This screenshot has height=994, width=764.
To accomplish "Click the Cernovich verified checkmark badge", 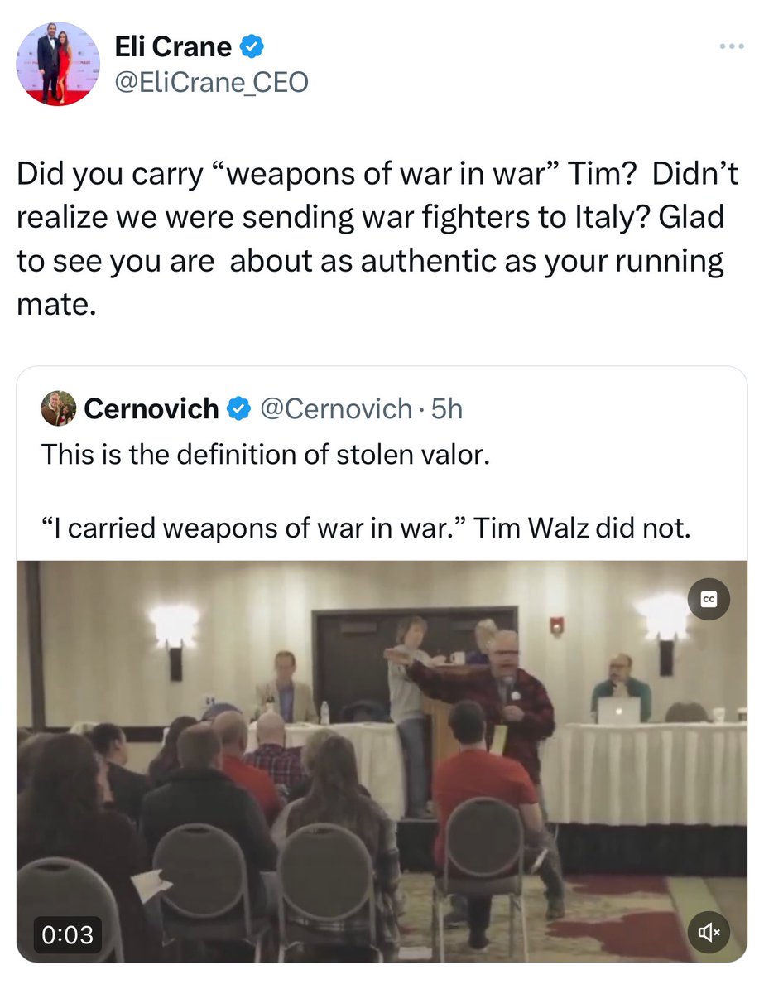I will point(239,408).
